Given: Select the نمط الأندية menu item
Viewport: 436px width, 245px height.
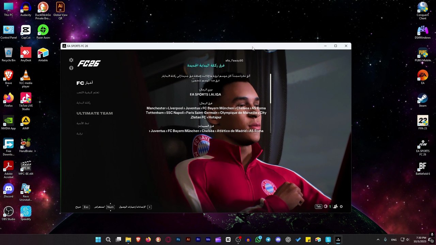Looking at the screenshot, I should point(82,123).
